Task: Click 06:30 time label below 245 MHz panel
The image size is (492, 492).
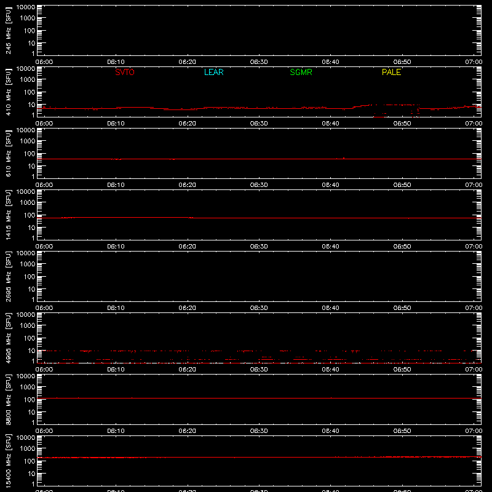Action: (259, 62)
